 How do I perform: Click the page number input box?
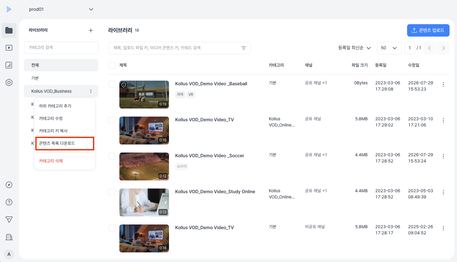[x=410, y=48]
